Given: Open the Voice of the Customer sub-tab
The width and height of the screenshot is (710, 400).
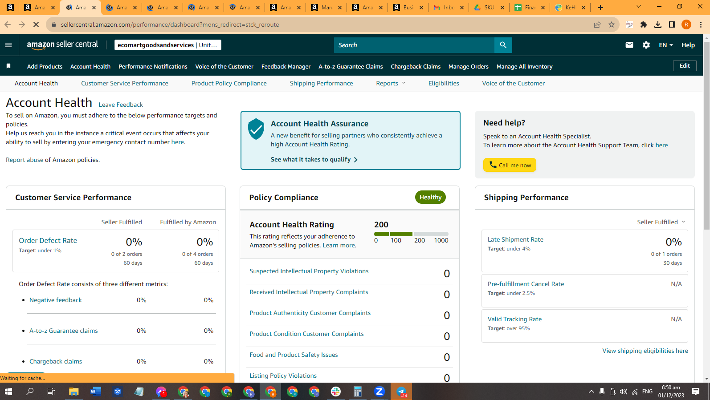Looking at the screenshot, I should (513, 83).
